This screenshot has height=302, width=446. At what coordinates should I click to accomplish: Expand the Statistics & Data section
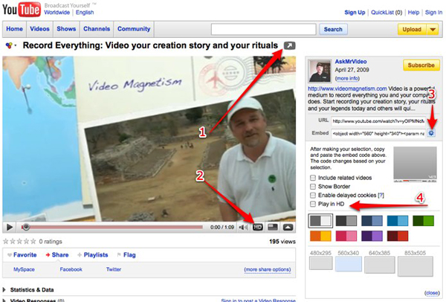click(6, 289)
